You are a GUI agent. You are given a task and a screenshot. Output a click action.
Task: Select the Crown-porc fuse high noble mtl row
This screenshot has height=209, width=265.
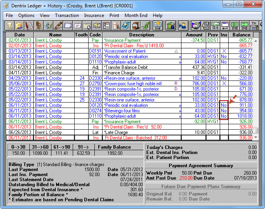130,83
